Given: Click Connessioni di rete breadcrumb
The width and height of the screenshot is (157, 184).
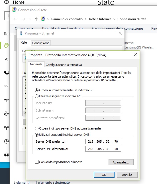Looking at the screenshot, I should coord(132,19).
